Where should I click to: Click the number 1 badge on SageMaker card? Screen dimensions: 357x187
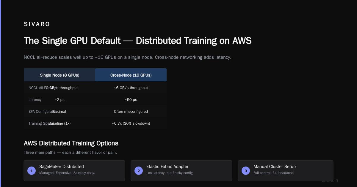pyautogui.click(x=32, y=171)
